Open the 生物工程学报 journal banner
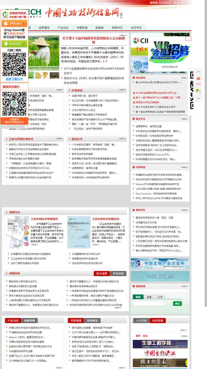 click(160, 344)
